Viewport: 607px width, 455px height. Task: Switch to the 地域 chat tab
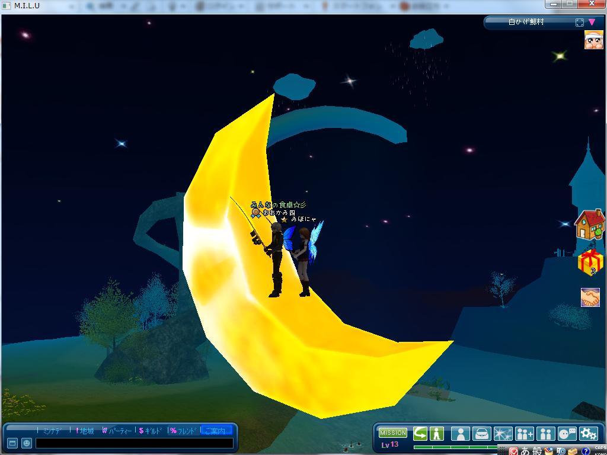[x=85, y=431]
